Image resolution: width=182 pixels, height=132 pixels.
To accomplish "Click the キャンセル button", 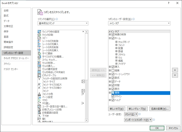I will point(173,128).
